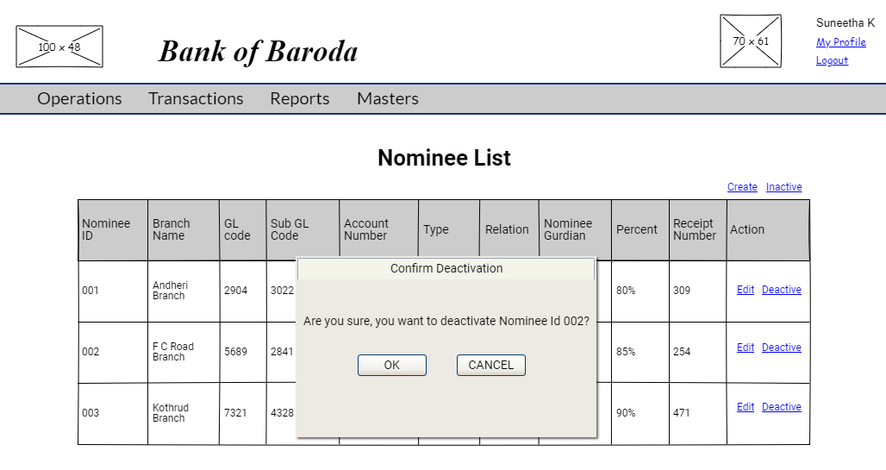Open the Operations menu

[79, 99]
